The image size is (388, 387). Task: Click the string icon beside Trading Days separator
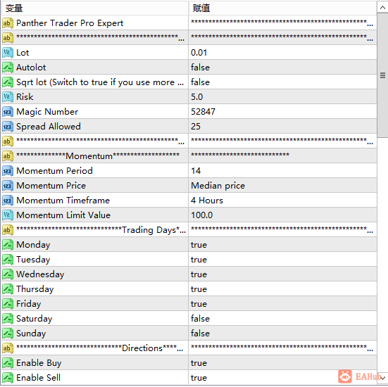pyautogui.click(x=8, y=230)
